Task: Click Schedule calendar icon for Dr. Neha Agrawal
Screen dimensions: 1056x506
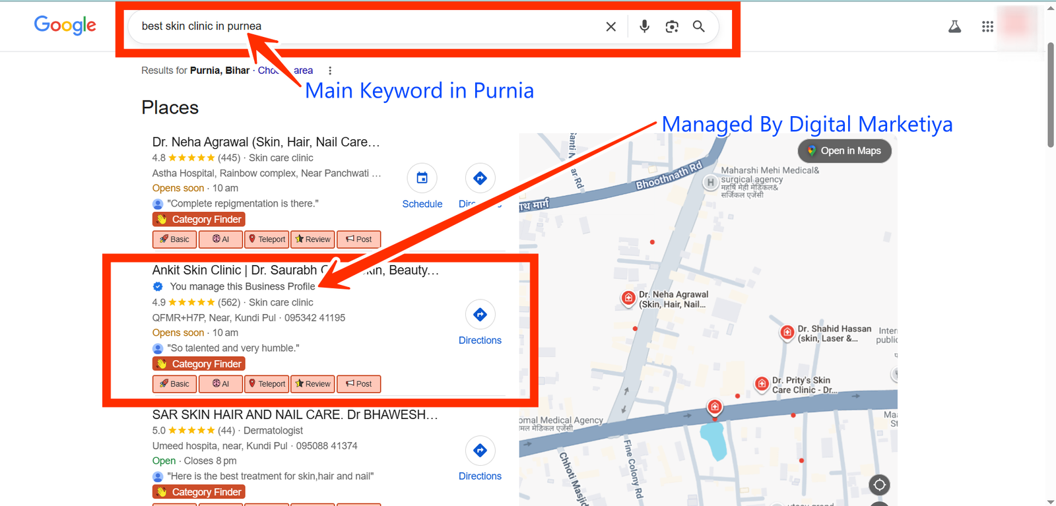Action: pos(422,178)
